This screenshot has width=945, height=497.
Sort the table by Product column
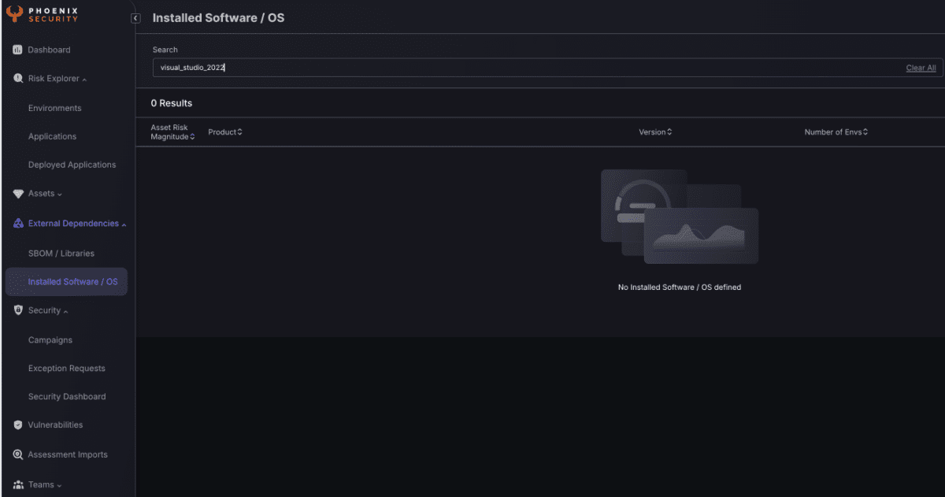pyautogui.click(x=225, y=132)
